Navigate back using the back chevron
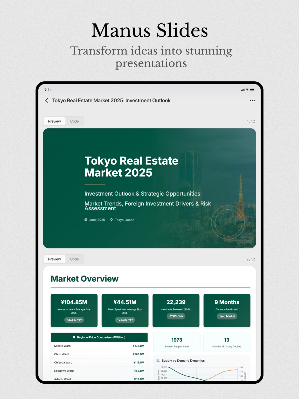The image size is (299, 399). (x=46, y=100)
